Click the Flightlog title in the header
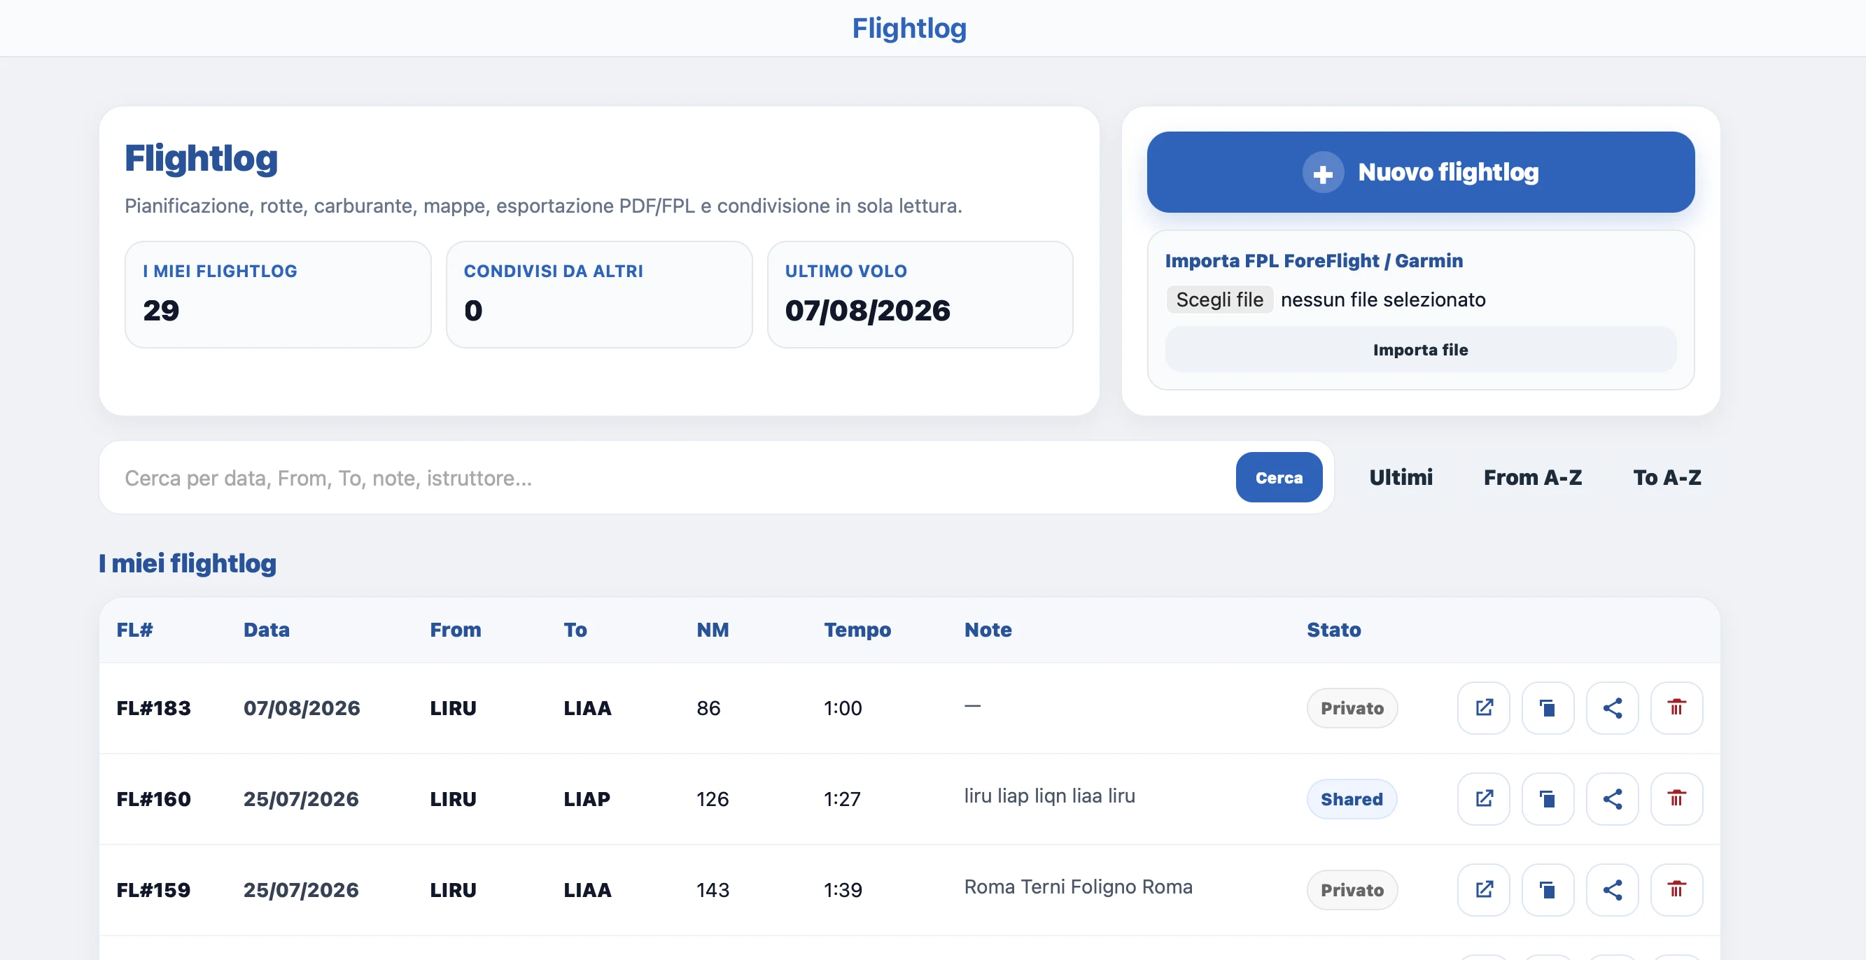This screenshot has height=960, width=1866. (909, 27)
